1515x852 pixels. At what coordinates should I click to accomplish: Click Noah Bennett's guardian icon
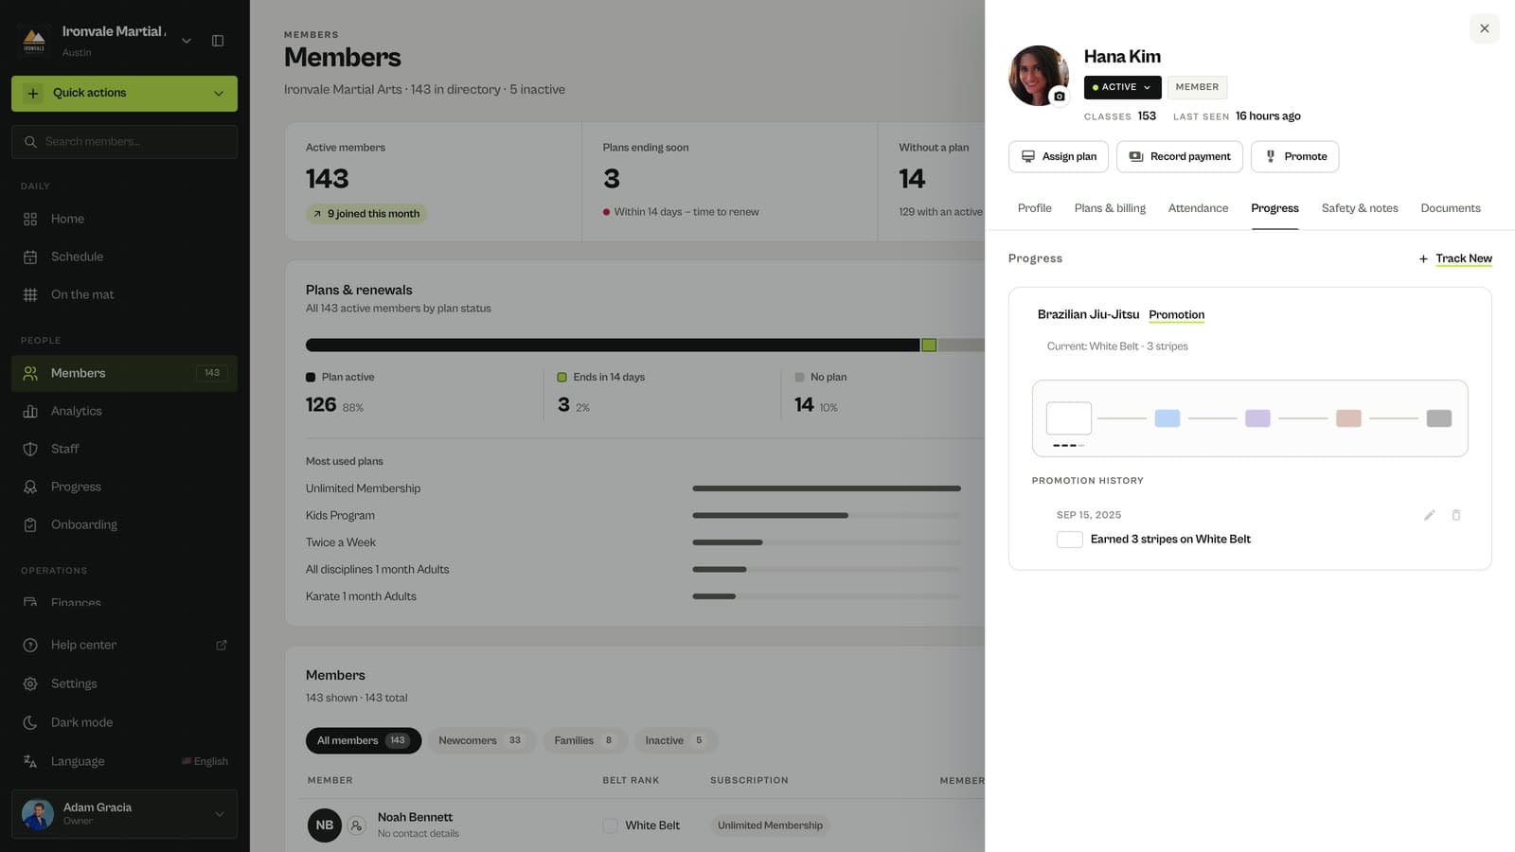pyautogui.click(x=356, y=825)
